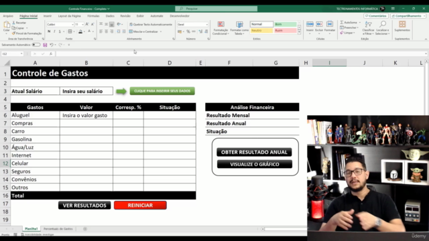Switch to Dados tab
Viewport: 429px width, 241px height.
[110, 16]
